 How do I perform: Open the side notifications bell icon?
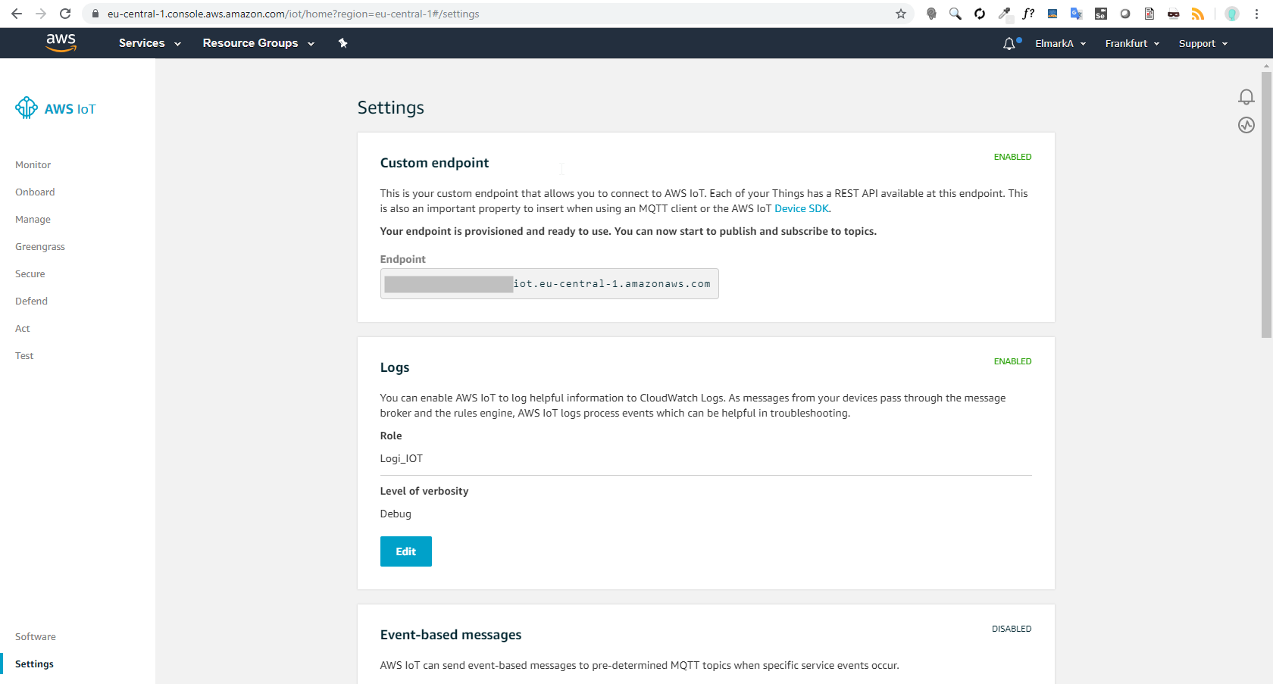tap(1246, 97)
